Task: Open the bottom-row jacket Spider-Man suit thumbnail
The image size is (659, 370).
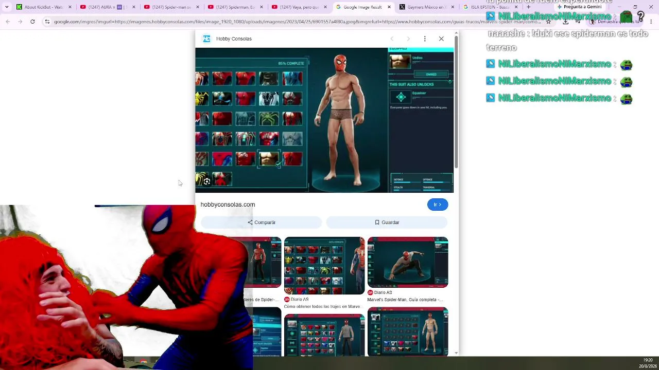Action: pyautogui.click(x=324, y=335)
